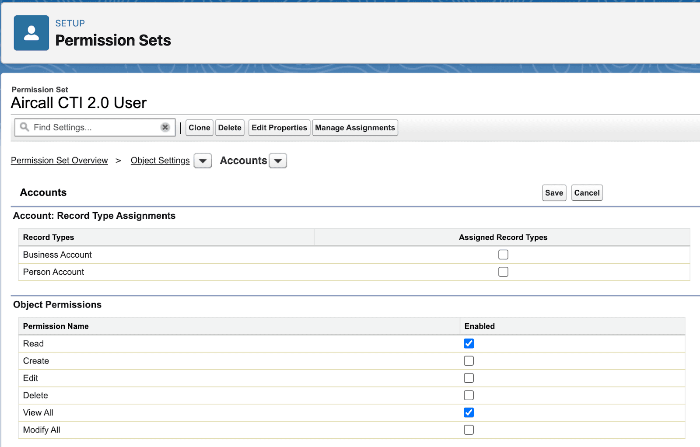Cancel editing Accounts settings
The image size is (700, 447).
[x=587, y=193]
